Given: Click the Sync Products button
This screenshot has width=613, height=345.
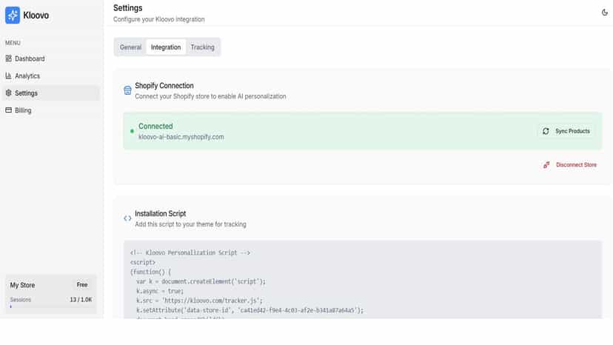Looking at the screenshot, I should pos(567,131).
